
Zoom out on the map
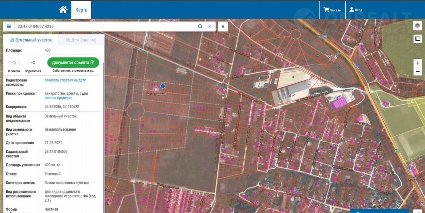(417, 71)
